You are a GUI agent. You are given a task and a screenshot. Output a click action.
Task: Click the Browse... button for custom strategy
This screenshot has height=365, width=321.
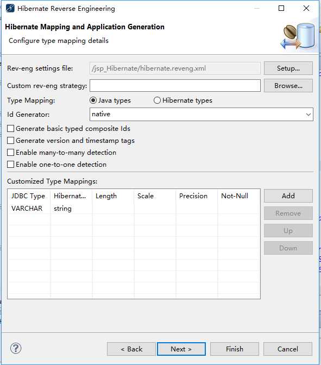(288, 86)
